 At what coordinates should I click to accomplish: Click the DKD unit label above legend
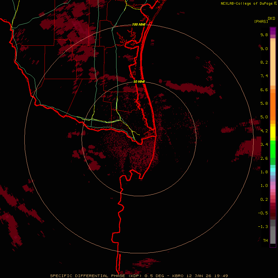point(272,19)
